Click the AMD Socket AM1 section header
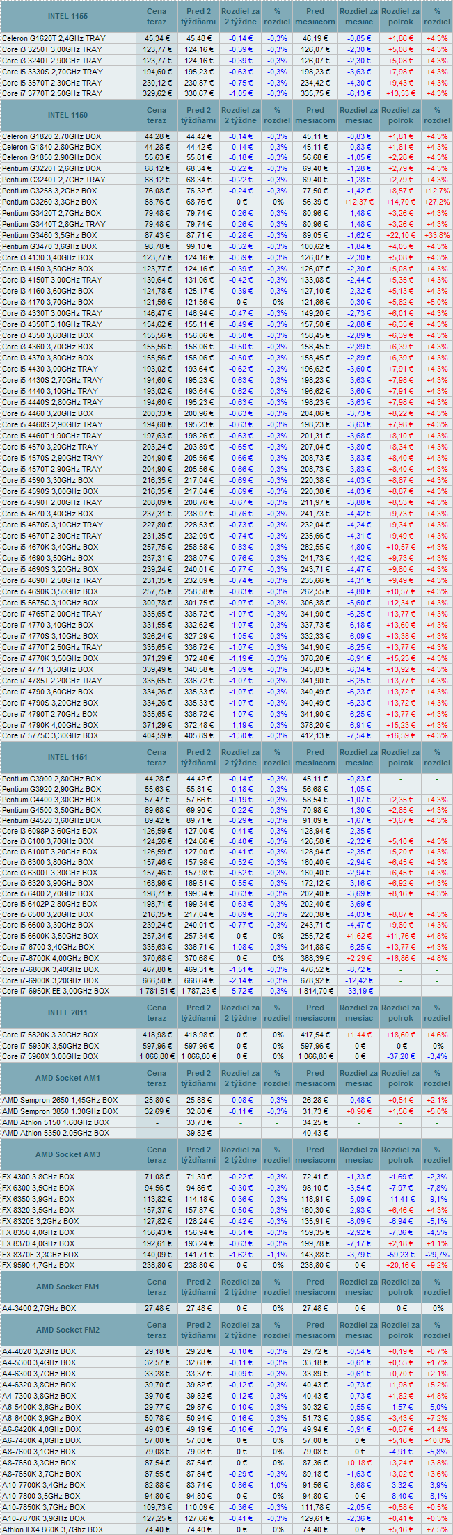Image resolution: width=453 pixels, height=1535 pixels. [x=68, y=1078]
